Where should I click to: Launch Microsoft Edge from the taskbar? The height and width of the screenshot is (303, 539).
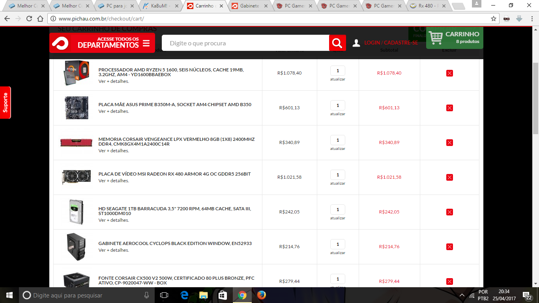184,295
